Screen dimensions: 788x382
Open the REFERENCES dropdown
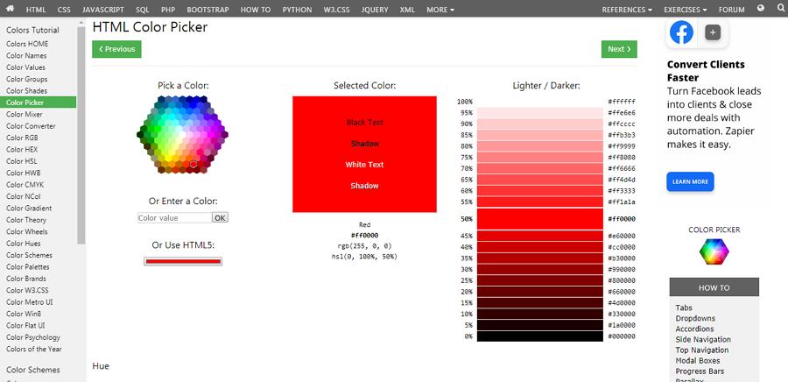coord(627,10)
